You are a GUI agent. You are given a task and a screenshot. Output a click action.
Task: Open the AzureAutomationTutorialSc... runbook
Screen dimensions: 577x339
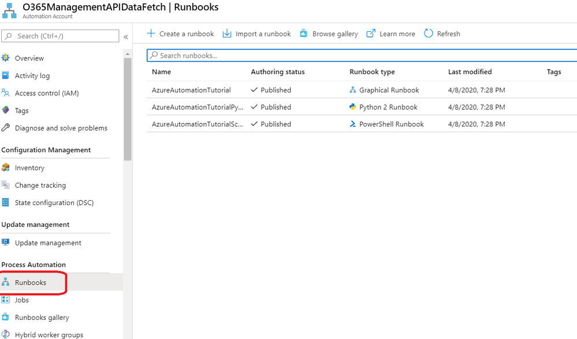(x=197, y=124)
